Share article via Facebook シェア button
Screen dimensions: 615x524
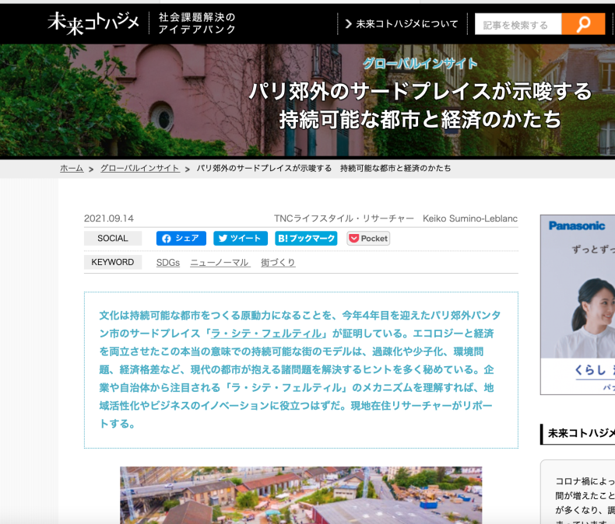click(181, 239)
